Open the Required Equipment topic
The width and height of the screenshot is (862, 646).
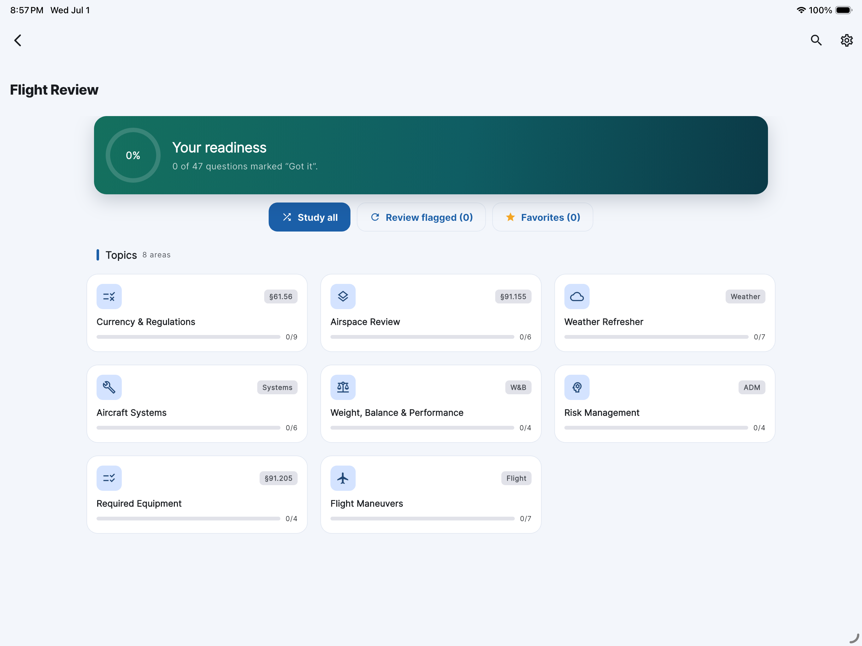pyautogui.click(x=197, y=494)
